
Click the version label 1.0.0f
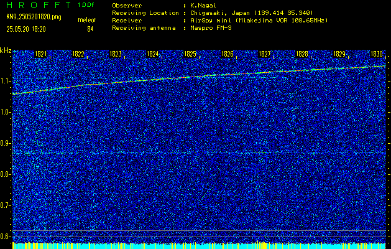pos(86,5)
